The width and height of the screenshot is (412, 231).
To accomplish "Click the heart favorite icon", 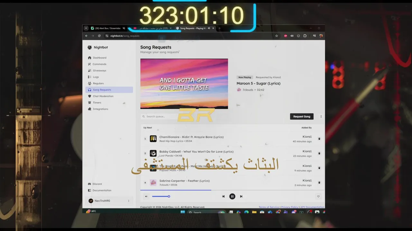I will point(318,196).
